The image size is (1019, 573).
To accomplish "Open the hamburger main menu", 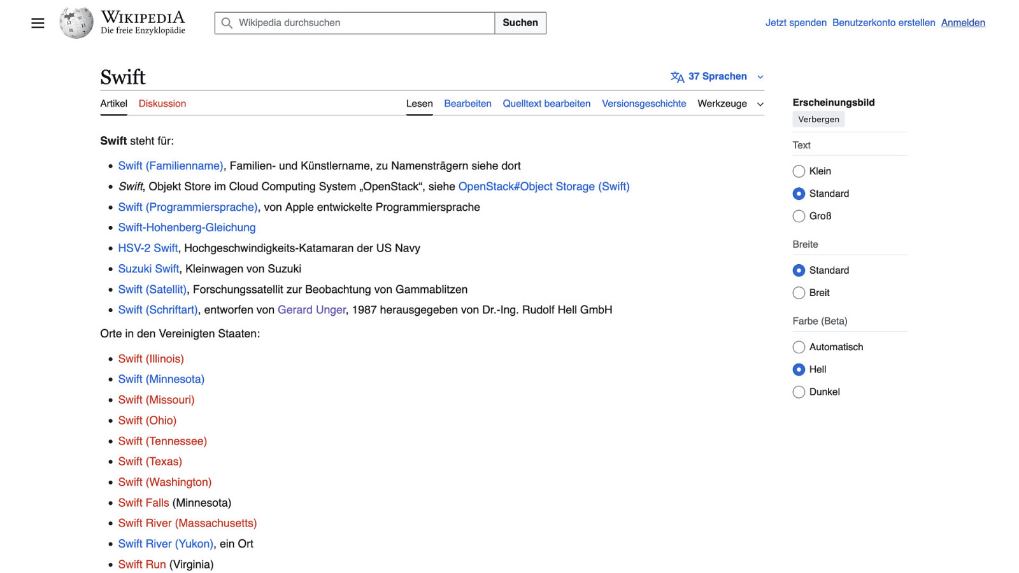I will [38, 23].
